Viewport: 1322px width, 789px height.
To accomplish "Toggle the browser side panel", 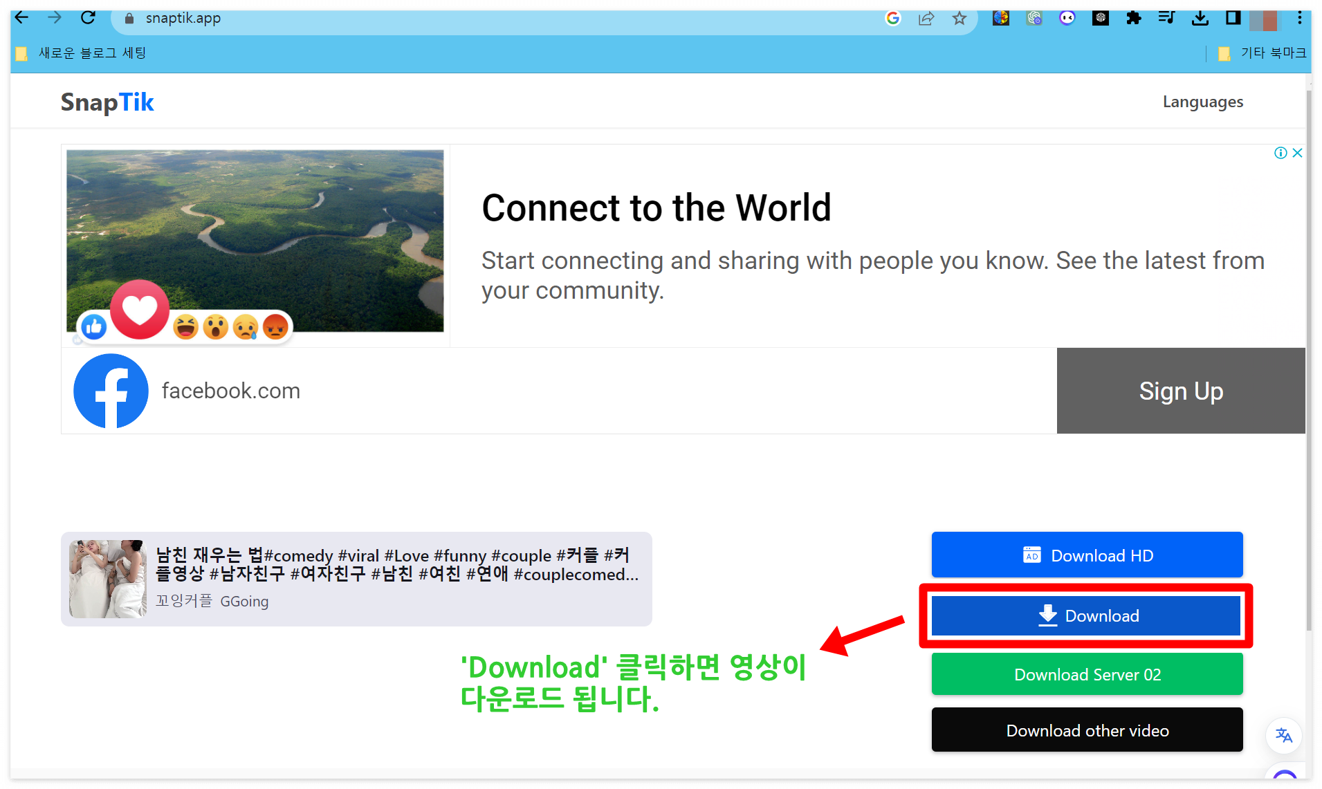I will (x=1233, y=18).
